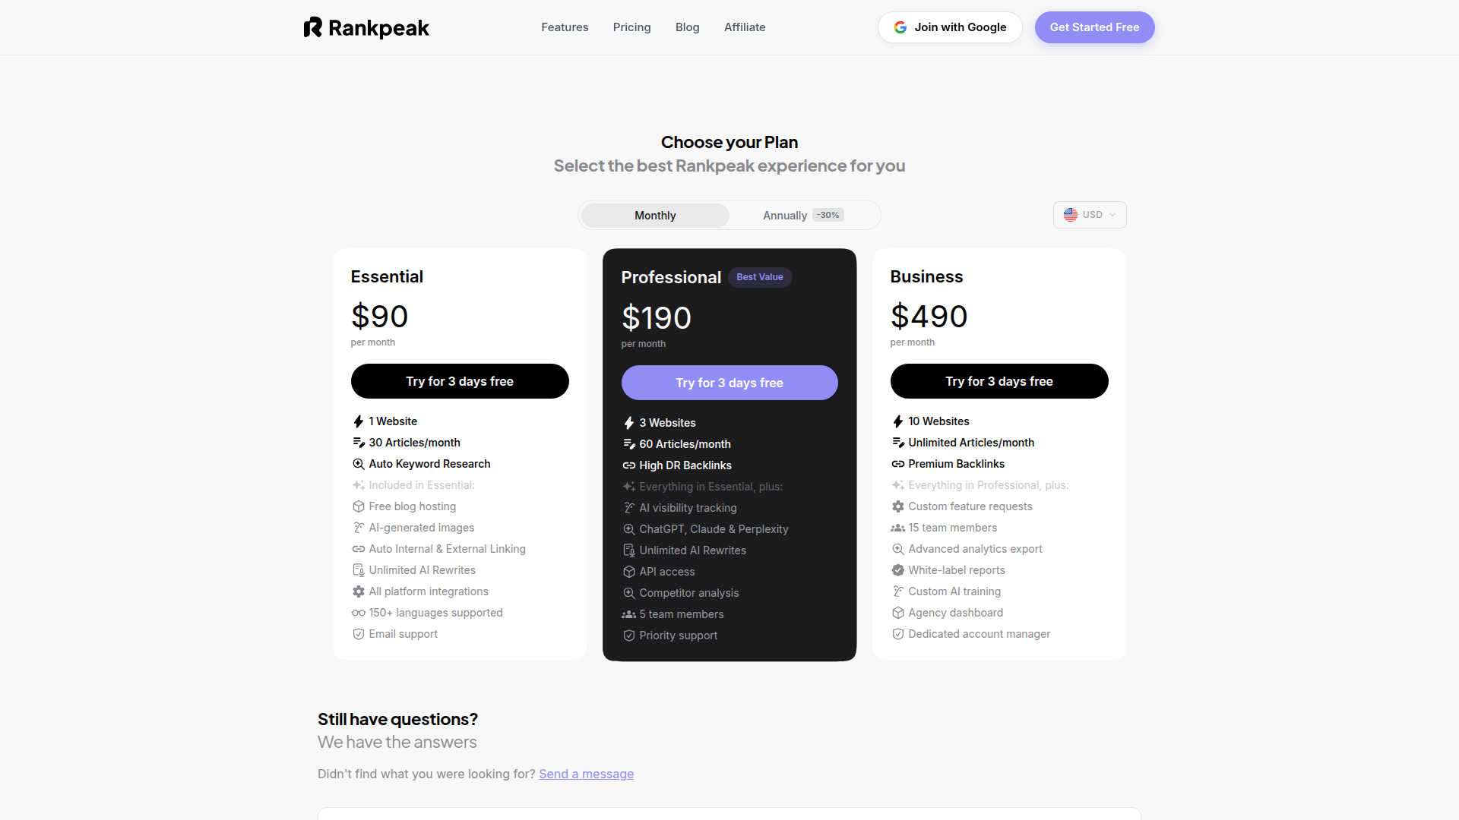The height and width of the screenshot is (820, 1459).
Task: Switch billing to Annually
Action: coord(785,215)
